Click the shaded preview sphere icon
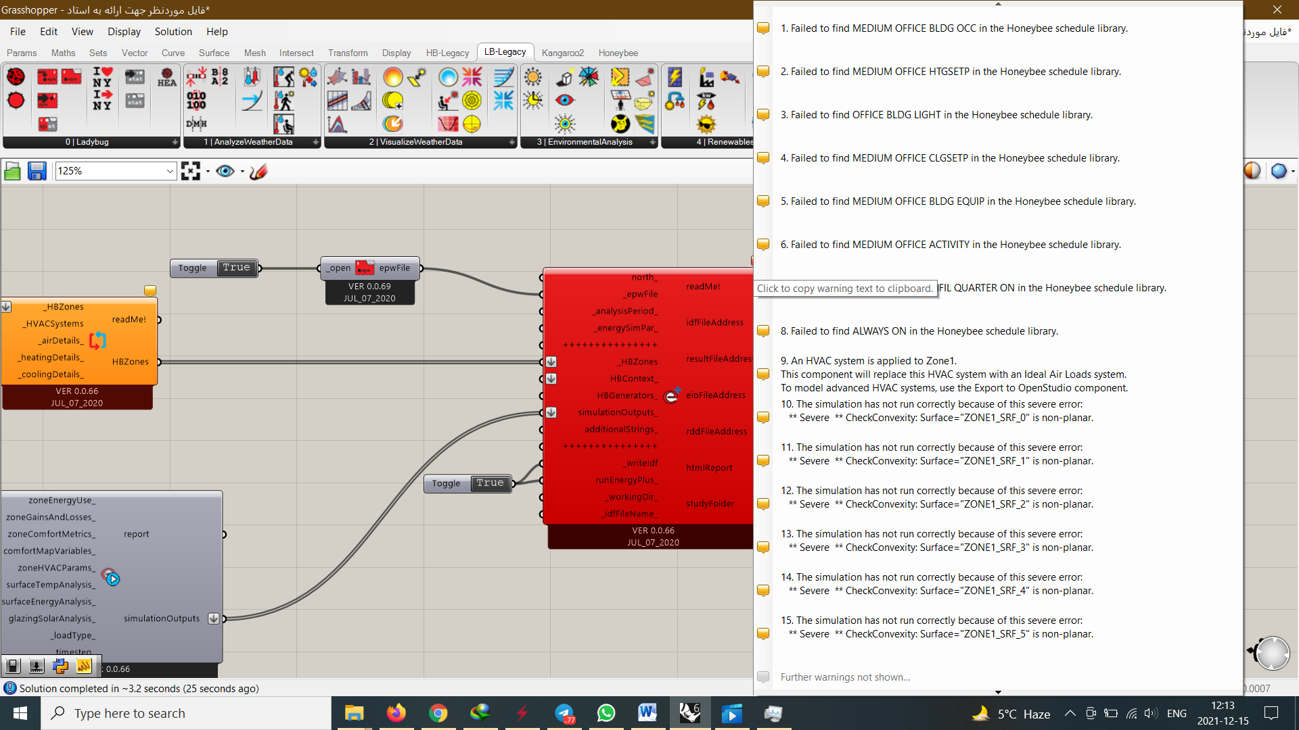This screenshot has width=1299, height=730. pyautogui.click(x=1252, y=171)
